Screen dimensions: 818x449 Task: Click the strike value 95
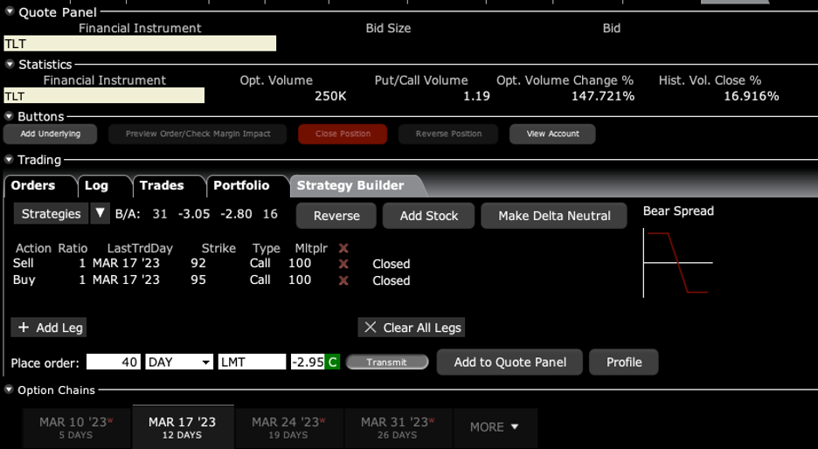198,280
